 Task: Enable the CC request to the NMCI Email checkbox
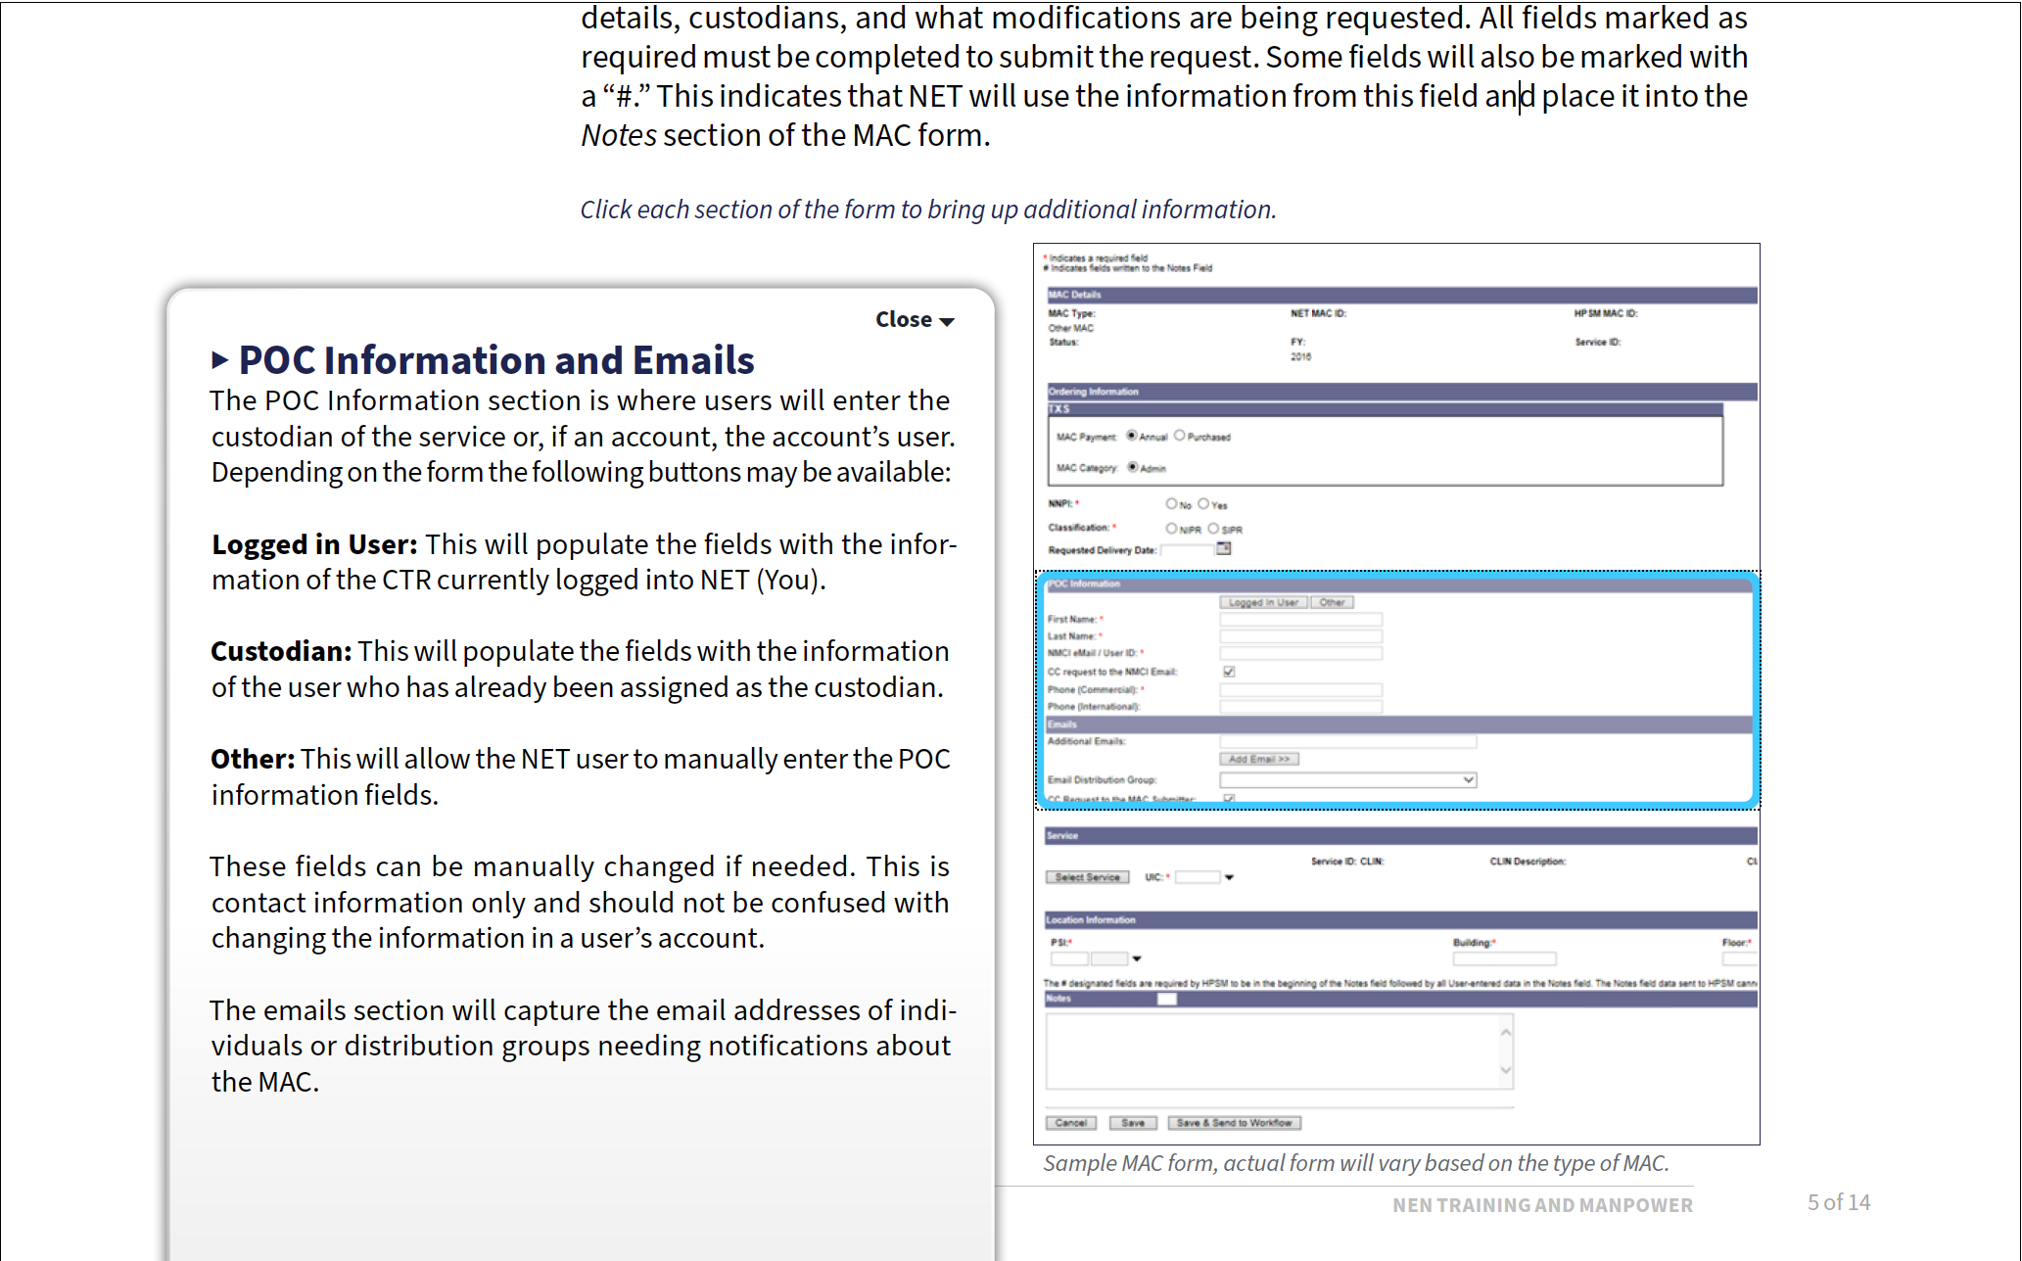click(1229, 672)
